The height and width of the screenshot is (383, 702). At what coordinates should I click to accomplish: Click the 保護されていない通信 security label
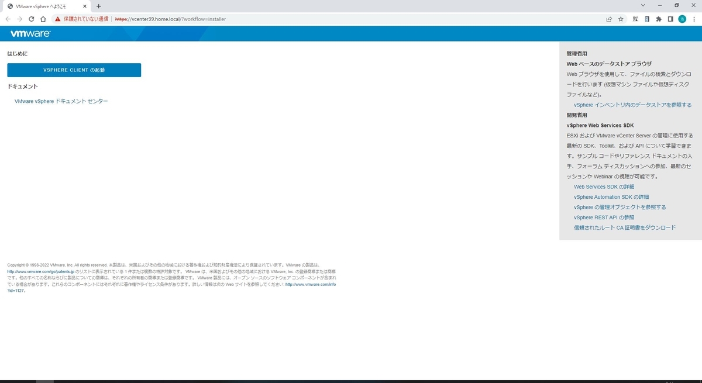point(86,19)
